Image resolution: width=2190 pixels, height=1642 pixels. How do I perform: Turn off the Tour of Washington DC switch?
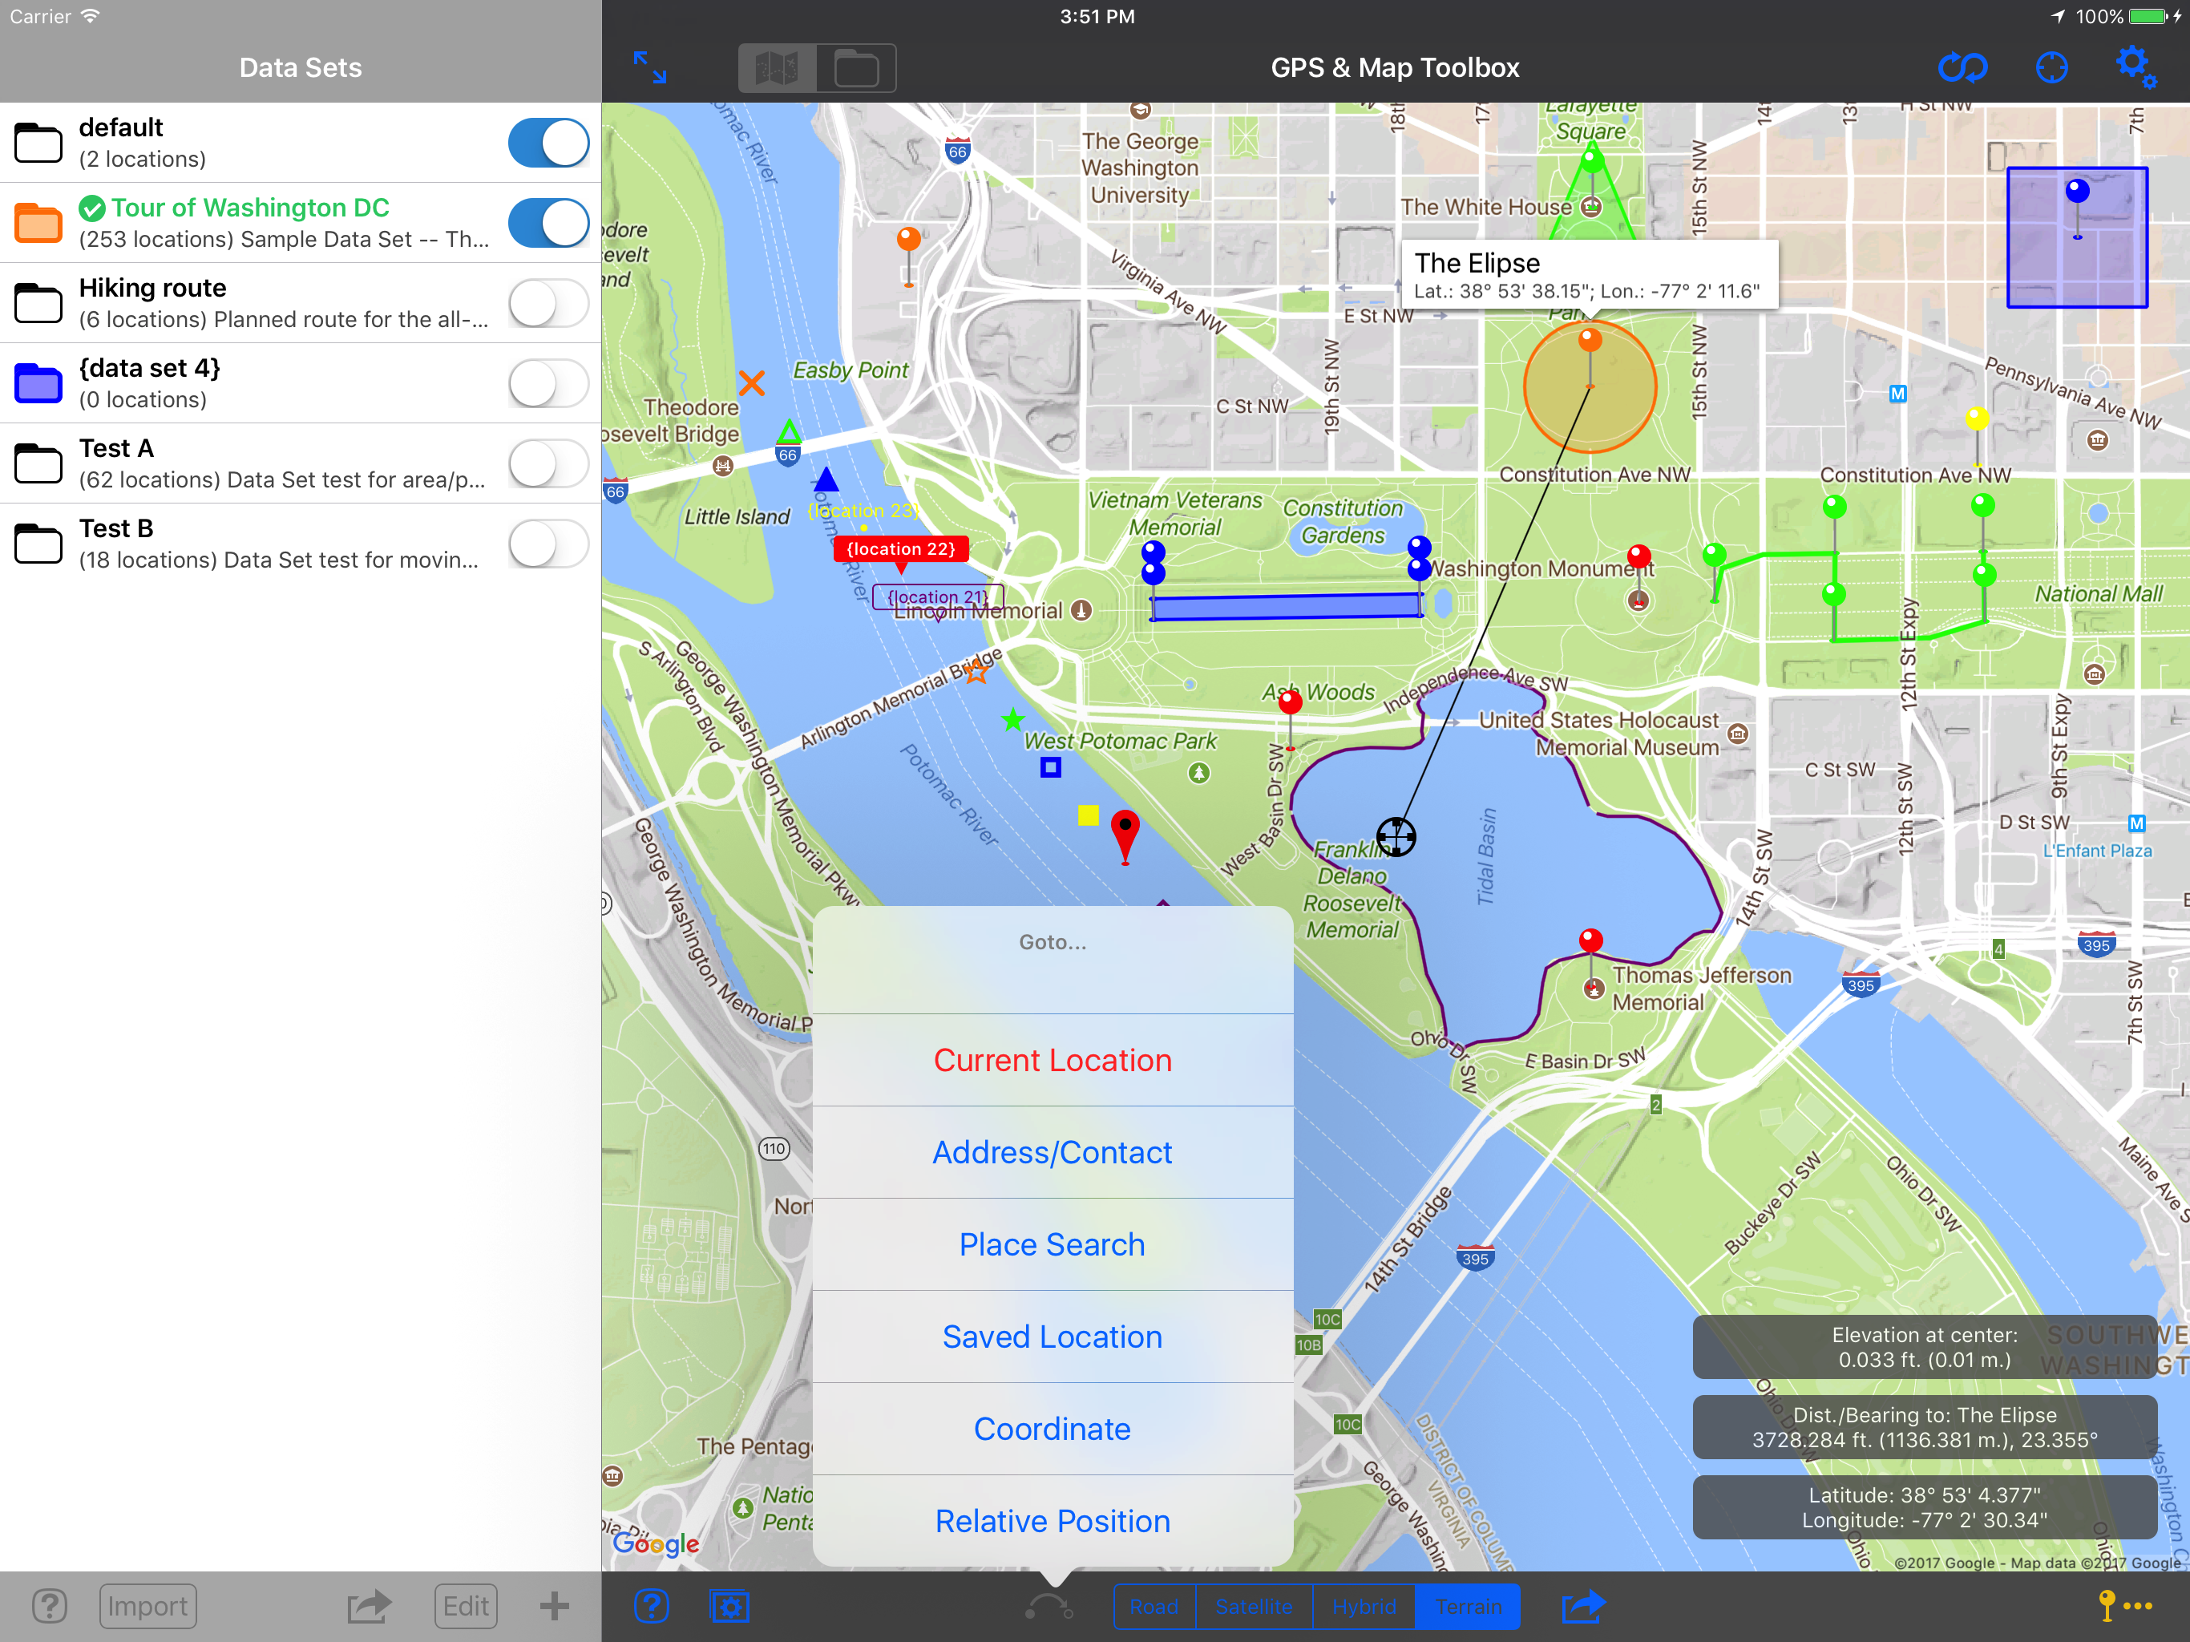tap(548, 222)
